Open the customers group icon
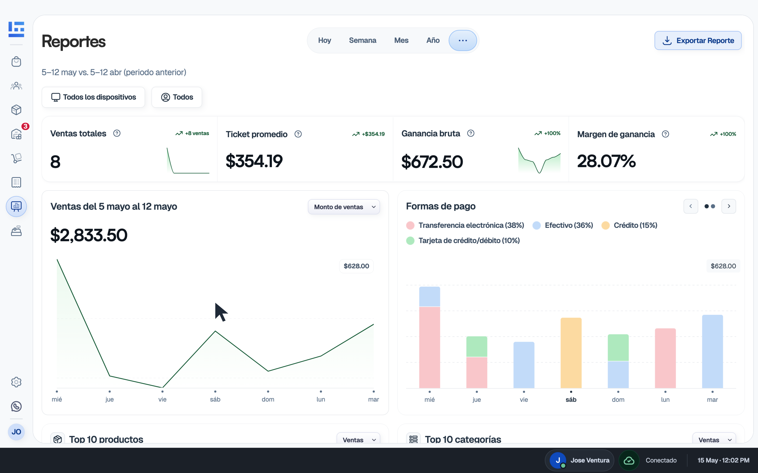Viewport: 758px width, 473px height. (x=16, y=86)
